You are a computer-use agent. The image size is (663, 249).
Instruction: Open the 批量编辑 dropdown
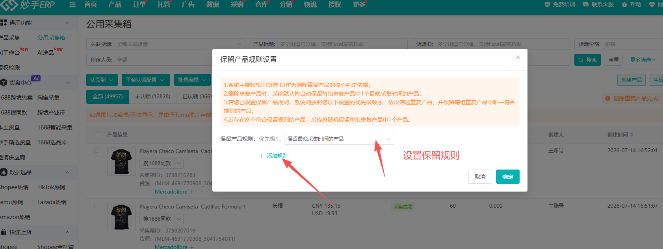click(192, 80)
